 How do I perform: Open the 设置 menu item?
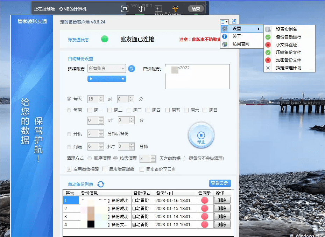(x=242, y=29)
